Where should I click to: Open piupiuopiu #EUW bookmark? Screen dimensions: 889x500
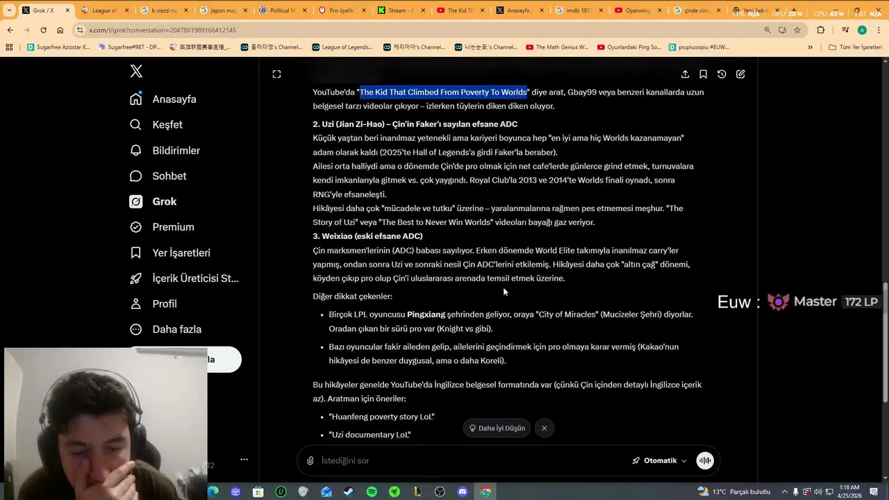coord(699,47)
